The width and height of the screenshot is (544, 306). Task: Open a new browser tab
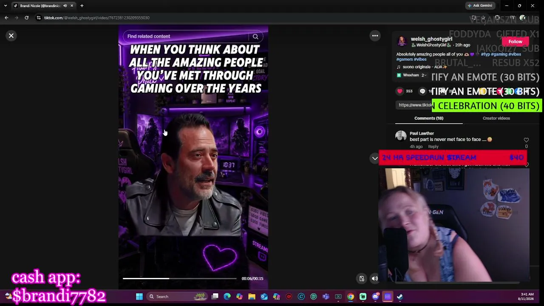[x=82, y=6]
